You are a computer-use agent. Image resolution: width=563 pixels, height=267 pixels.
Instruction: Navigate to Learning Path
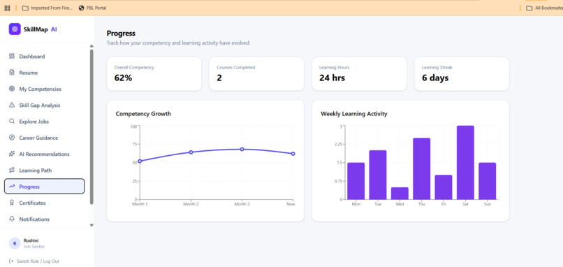(44, 171)
